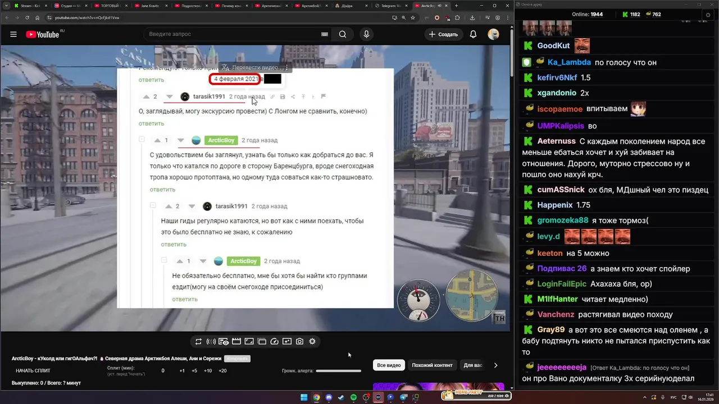Click username UMPKalipsis in chat
719x404 pixels.
[x=561, y=126]
